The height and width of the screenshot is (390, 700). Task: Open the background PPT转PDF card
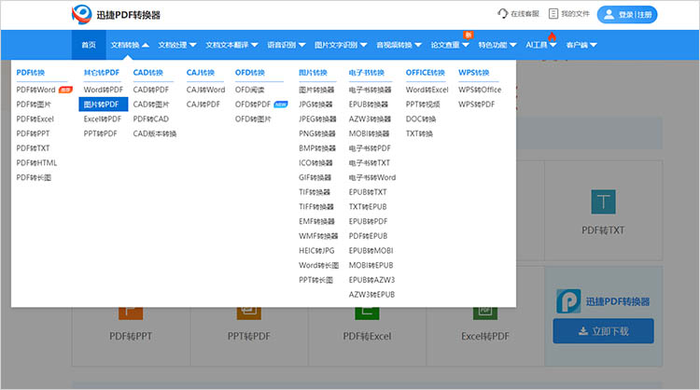coord(248,337)
